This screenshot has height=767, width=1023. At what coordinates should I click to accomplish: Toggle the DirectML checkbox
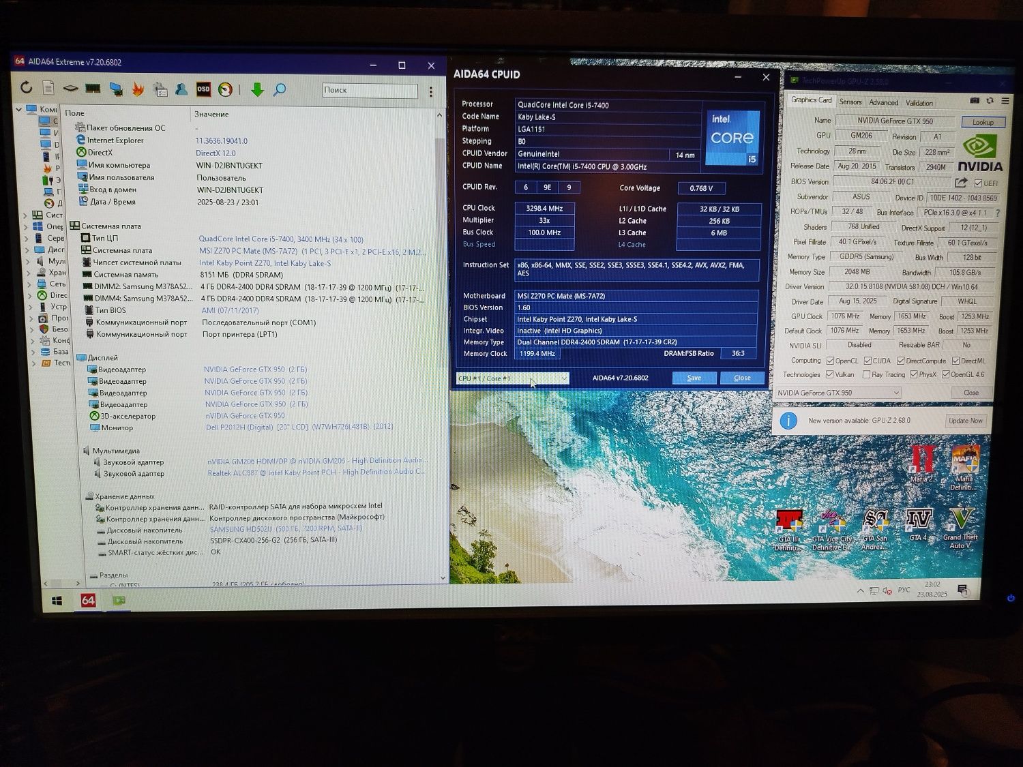(x=956, y=361)
